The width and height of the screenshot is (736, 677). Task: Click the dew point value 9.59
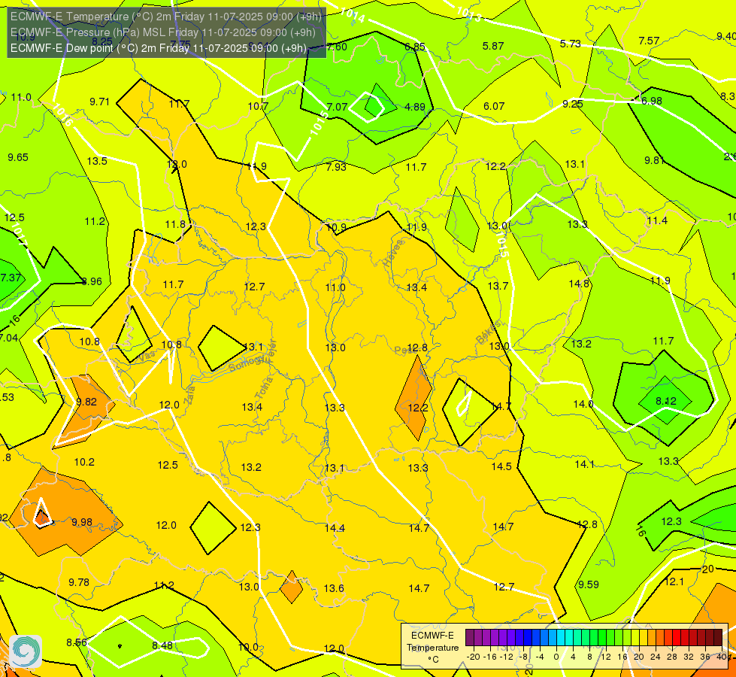click(588, 585)
